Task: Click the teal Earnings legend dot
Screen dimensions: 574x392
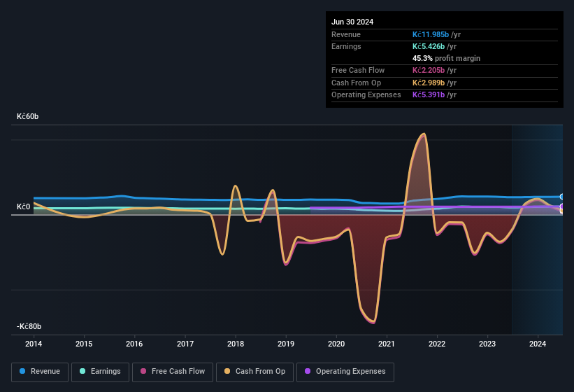Action: pyautogui.click(x=83, y=371)
